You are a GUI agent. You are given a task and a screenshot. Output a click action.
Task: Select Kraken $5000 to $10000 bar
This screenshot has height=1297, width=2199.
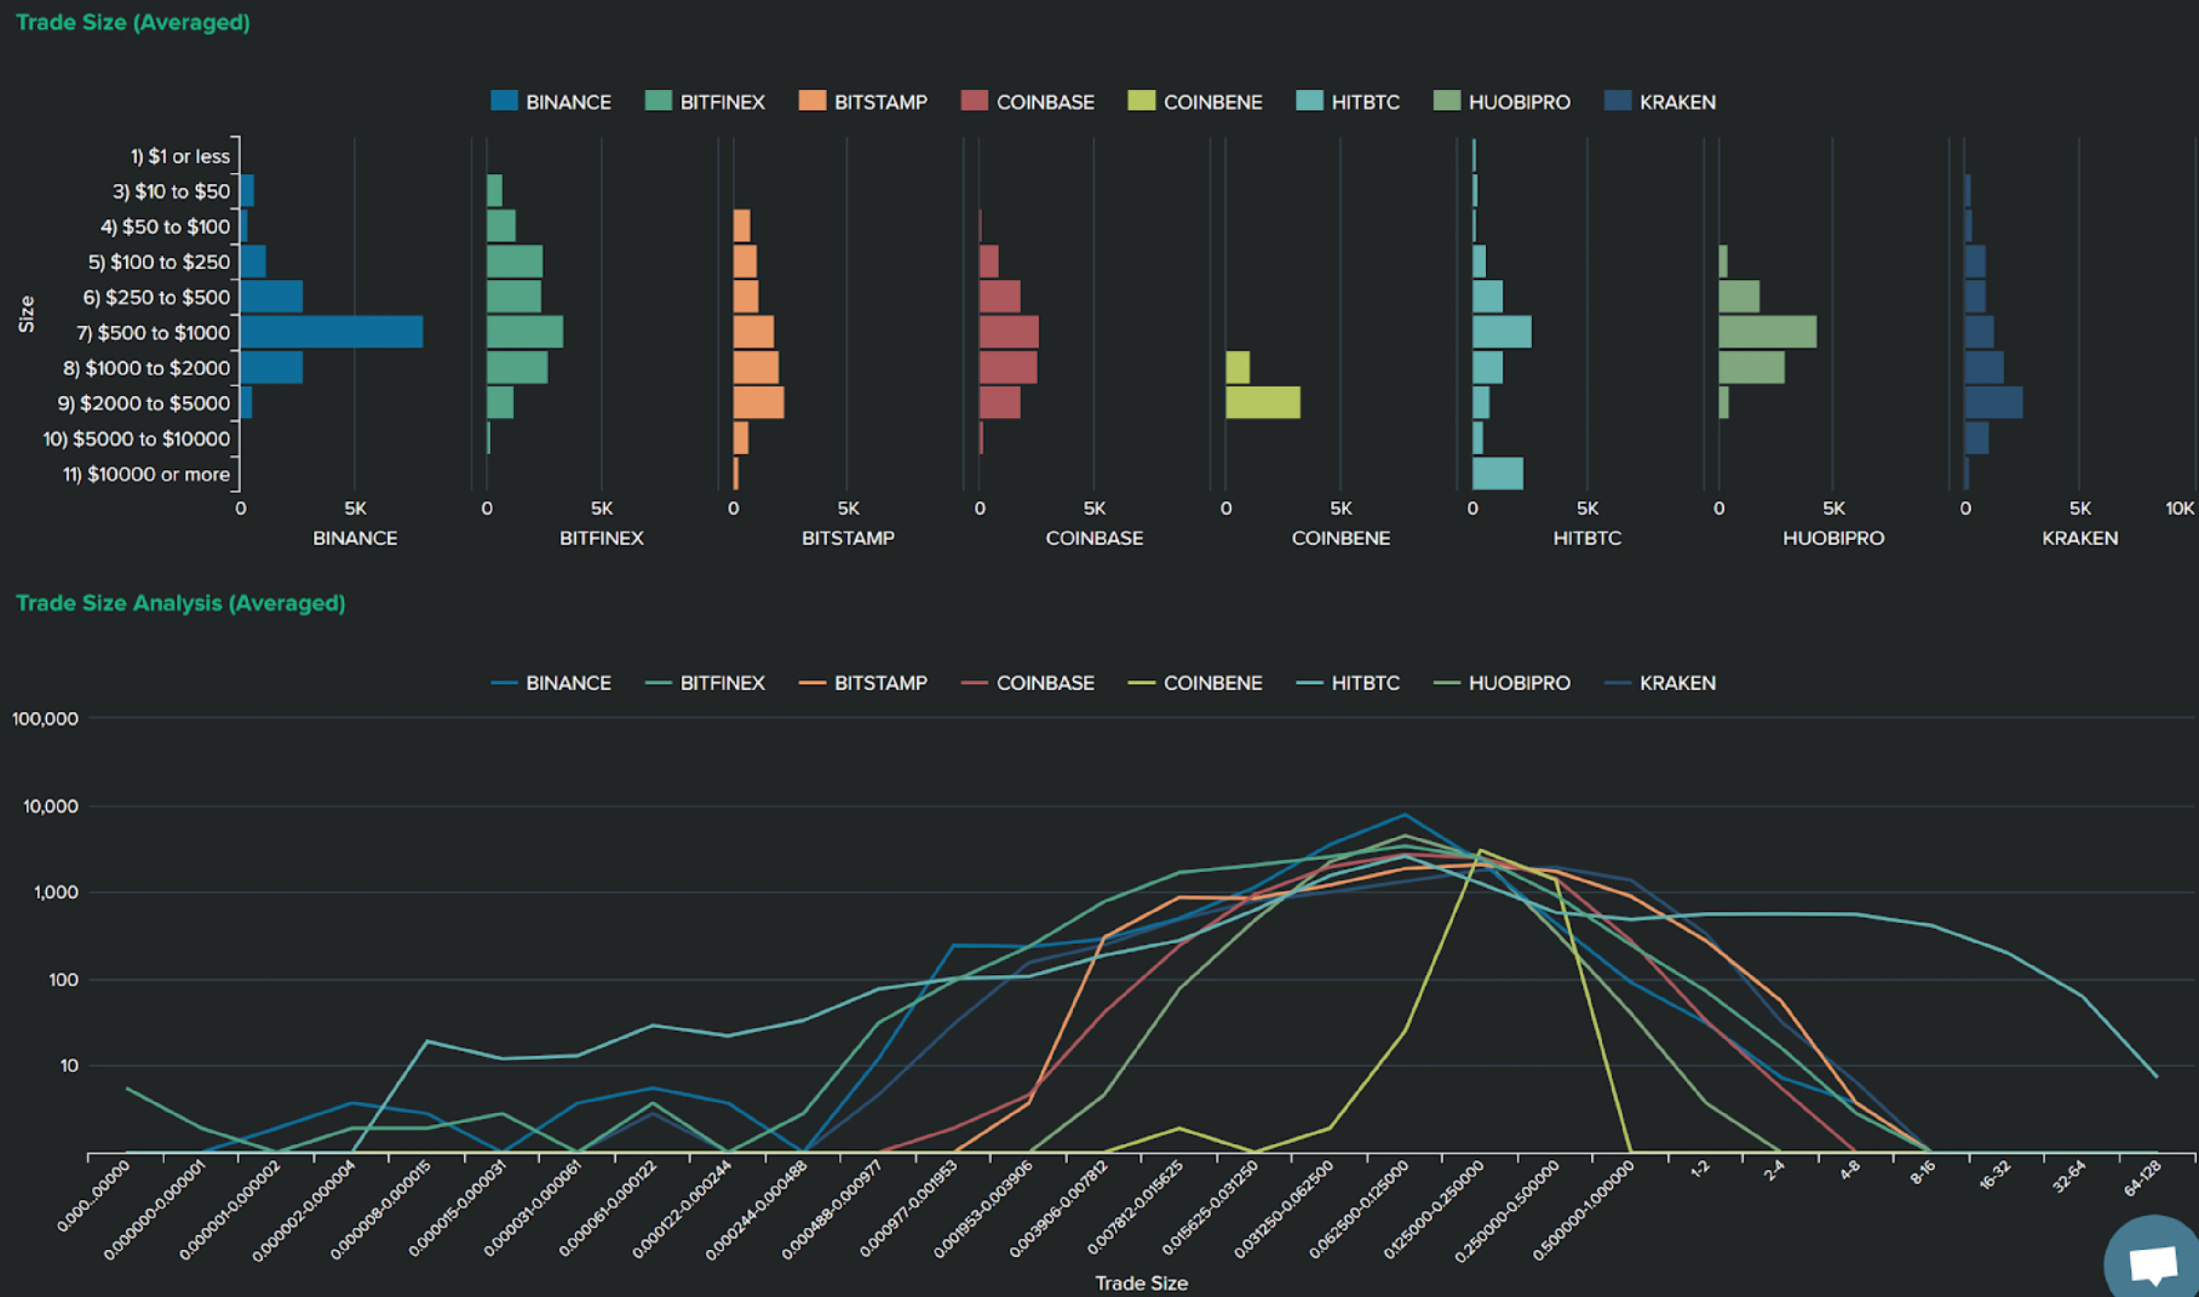pyautogui.click(x=1977, y=438)
